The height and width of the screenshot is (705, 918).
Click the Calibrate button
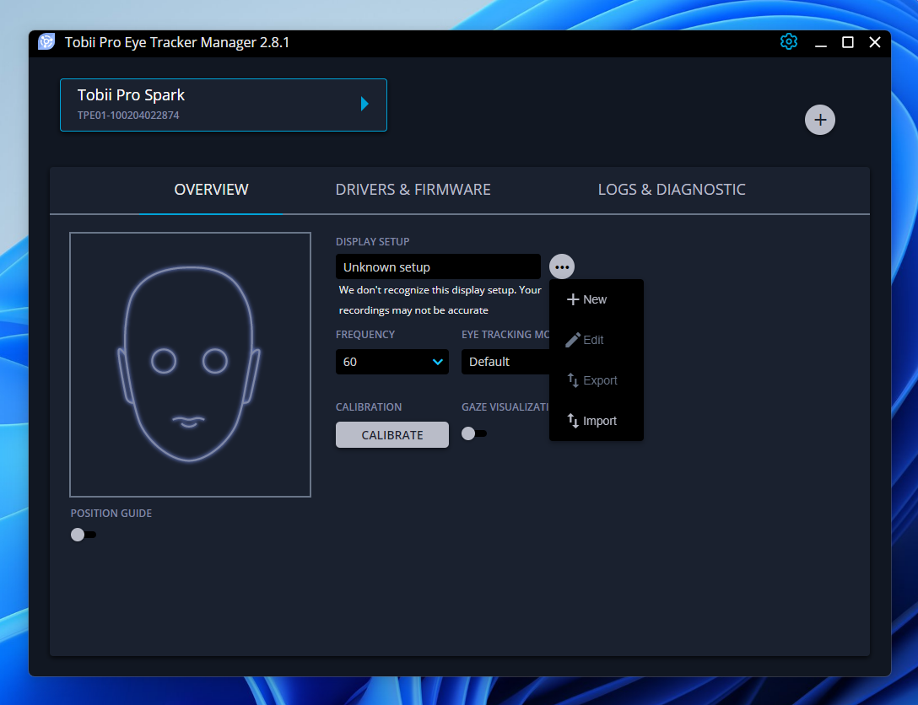[x=392, y=434]
